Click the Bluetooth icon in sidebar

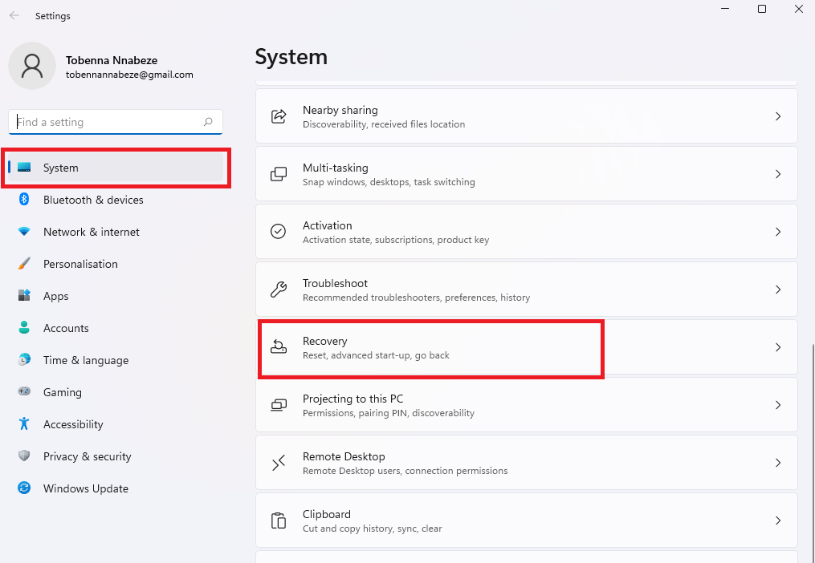[24, 200]
